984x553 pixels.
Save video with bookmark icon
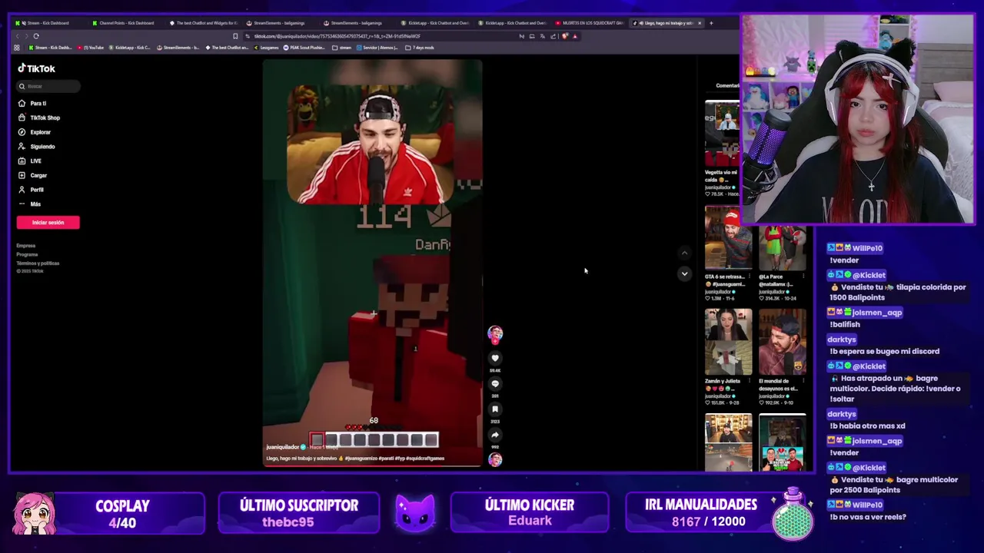coord(495,409)
